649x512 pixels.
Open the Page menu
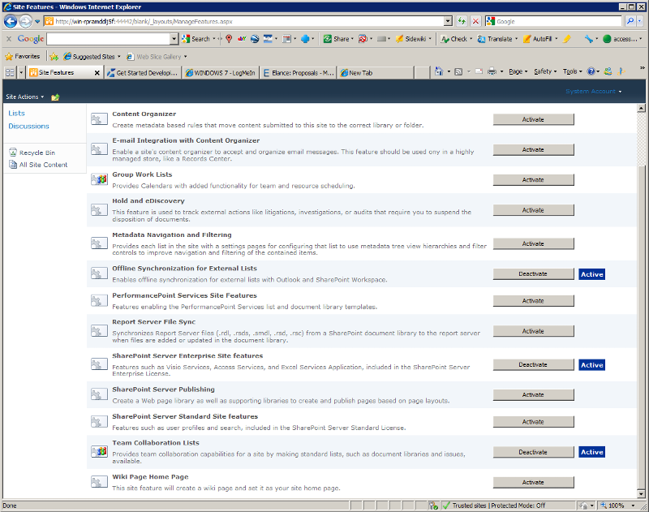(518, 71)
